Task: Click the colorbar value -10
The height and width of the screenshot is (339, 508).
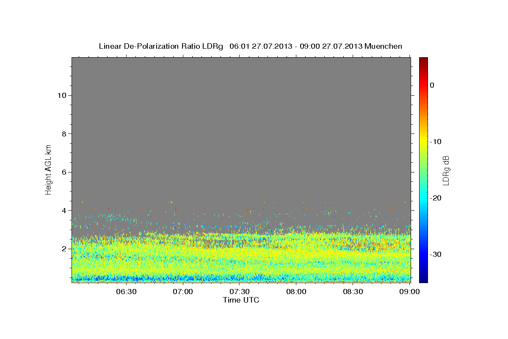Action: (x=436, y=142)
